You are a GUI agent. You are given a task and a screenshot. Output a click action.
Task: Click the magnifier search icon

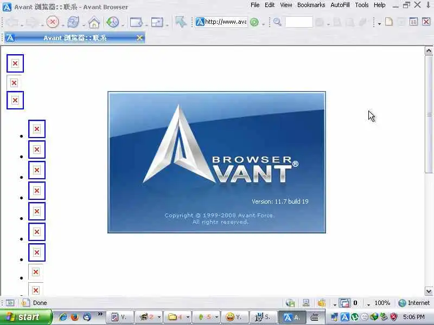coord(277,22)
